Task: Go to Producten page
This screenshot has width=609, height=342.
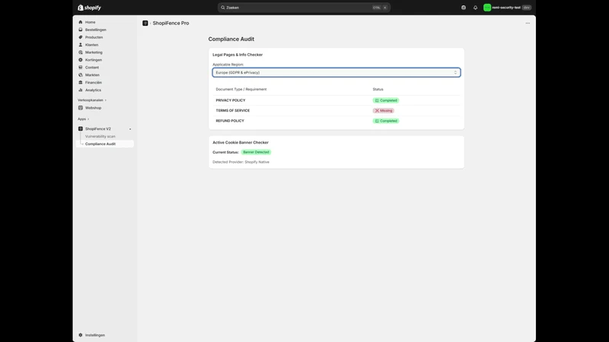Action: tap(94, 37)
